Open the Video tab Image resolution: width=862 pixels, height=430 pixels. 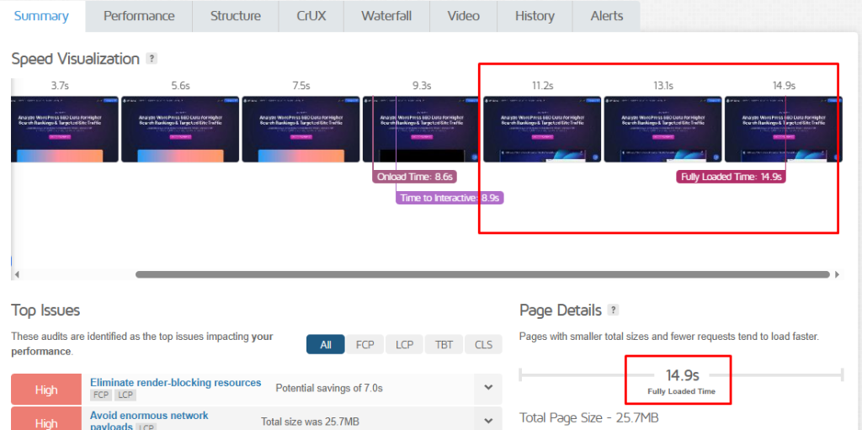[464, 16]
